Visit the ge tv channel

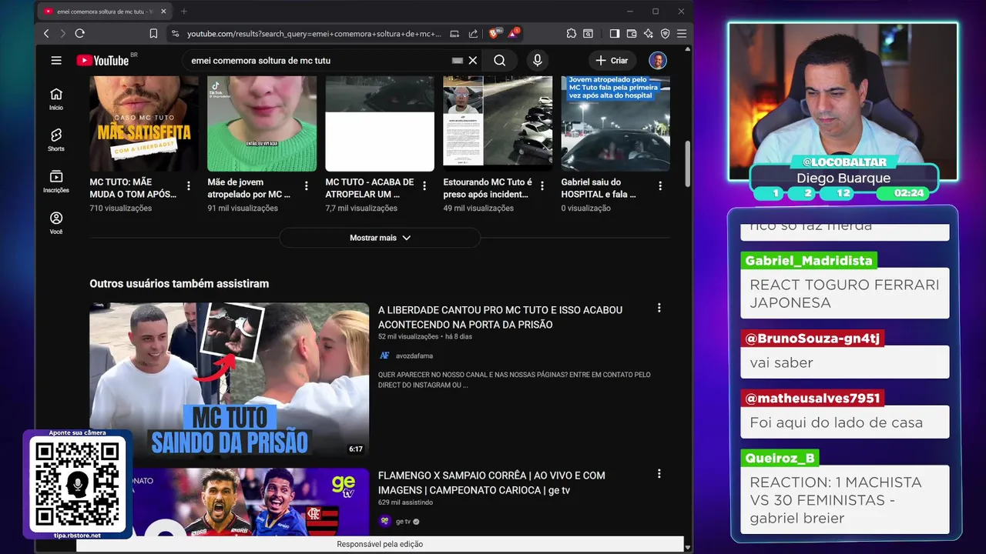(x=403, y=522)
